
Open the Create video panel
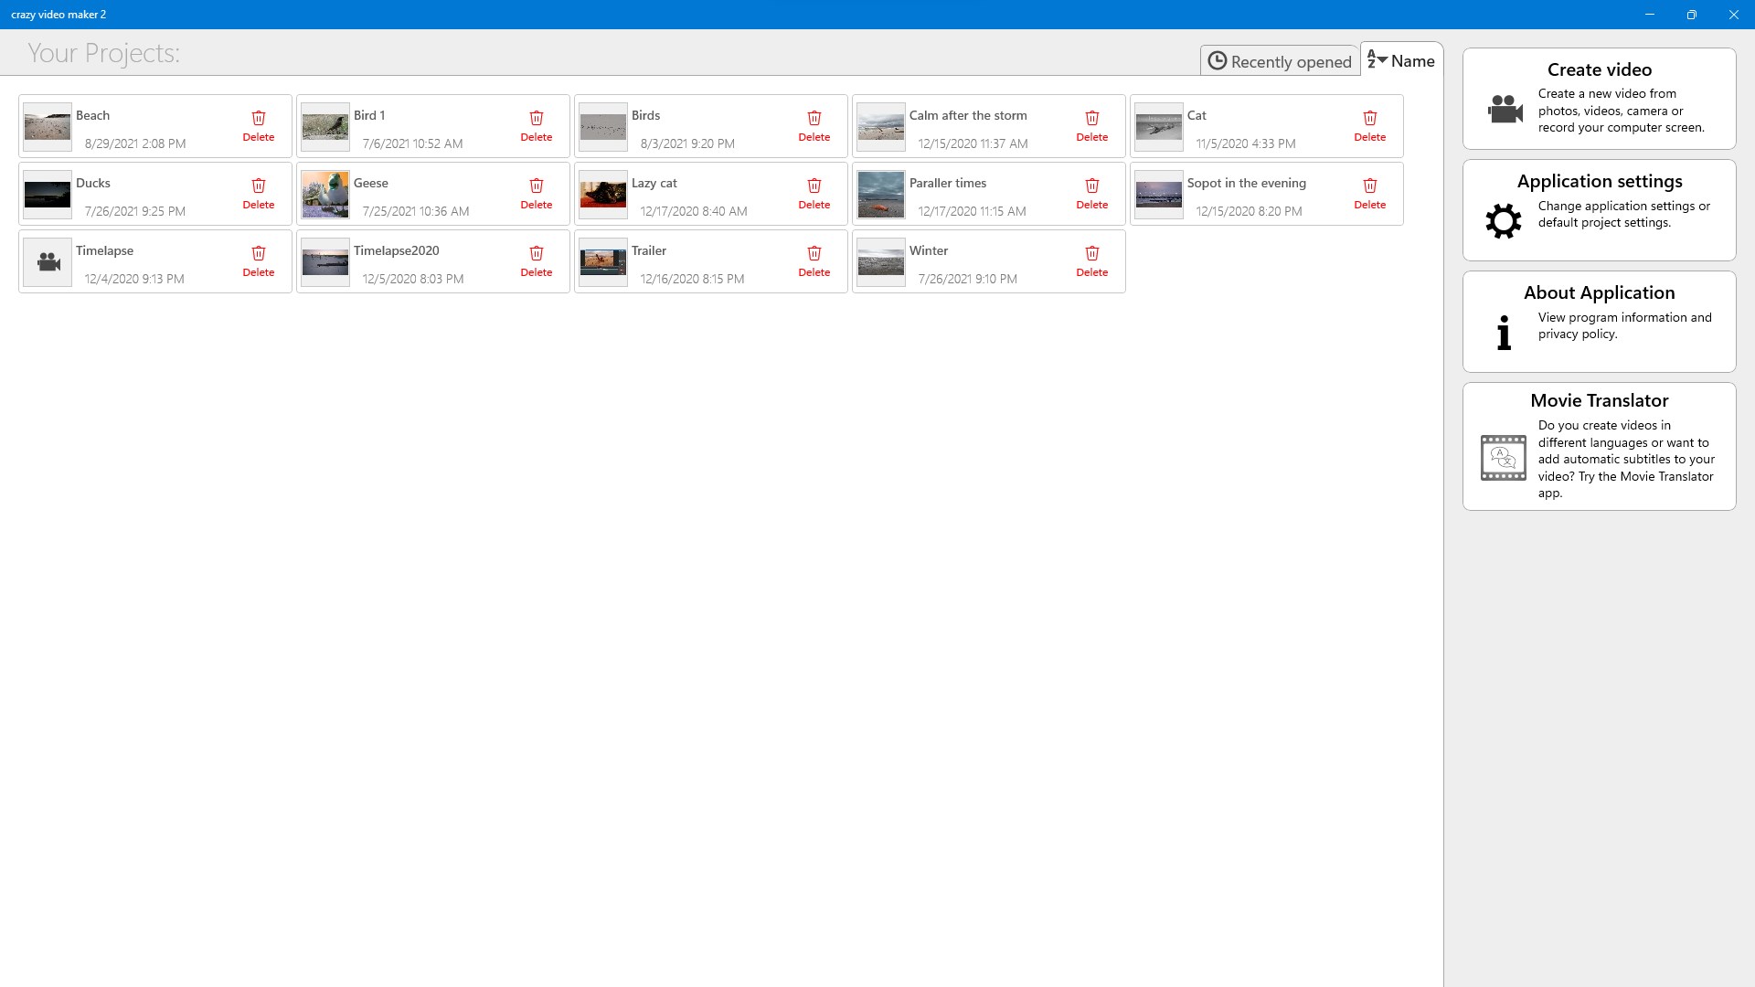[x=1599, y=98]
